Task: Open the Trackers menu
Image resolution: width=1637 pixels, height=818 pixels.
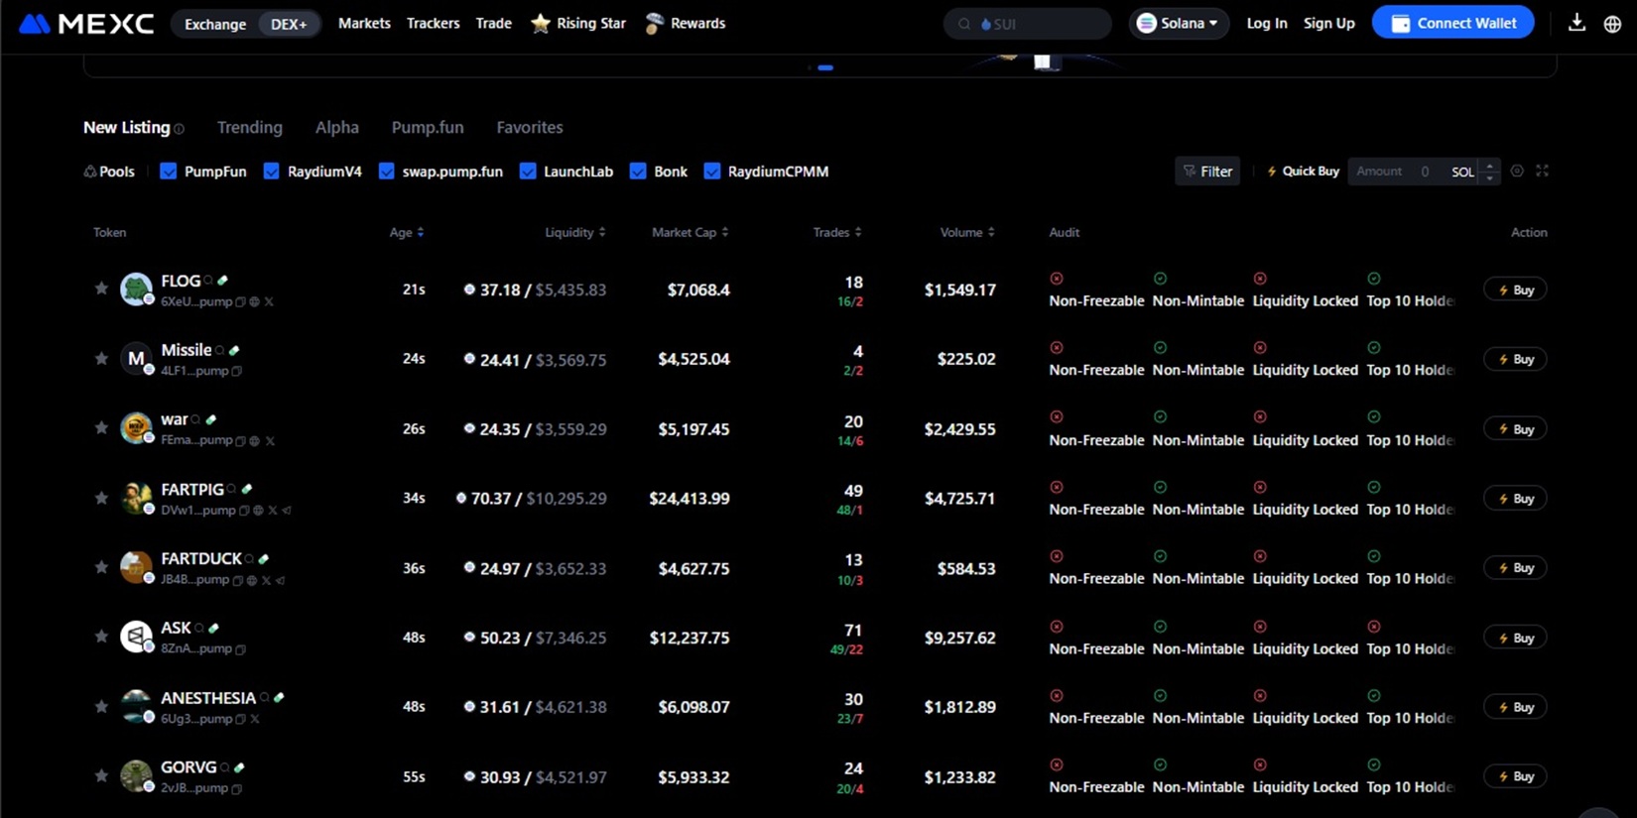Action: tap(433, 23)
